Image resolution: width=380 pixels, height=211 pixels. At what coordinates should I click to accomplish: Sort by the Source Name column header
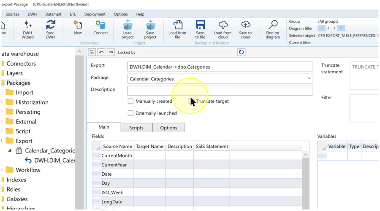pyautogui.click(x=117, y=146)
